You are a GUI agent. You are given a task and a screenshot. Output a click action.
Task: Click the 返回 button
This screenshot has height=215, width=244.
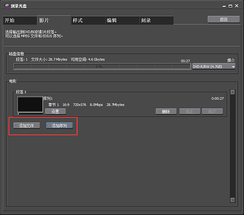coord(224,20)
